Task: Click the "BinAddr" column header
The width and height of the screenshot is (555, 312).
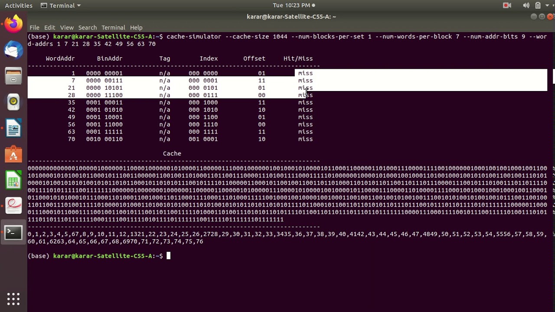Action: tap(110, 58)
